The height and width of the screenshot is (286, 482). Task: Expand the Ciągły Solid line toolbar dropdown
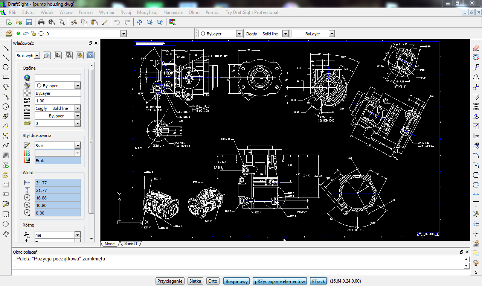click(285, 34)
